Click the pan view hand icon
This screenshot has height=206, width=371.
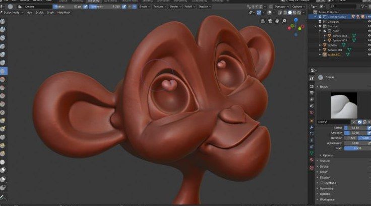(277, 21)
